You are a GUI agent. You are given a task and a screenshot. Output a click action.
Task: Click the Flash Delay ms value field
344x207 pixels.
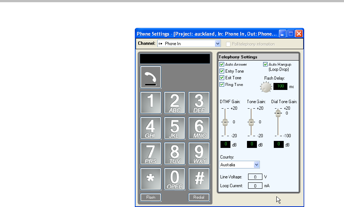(x=281, y=86)
